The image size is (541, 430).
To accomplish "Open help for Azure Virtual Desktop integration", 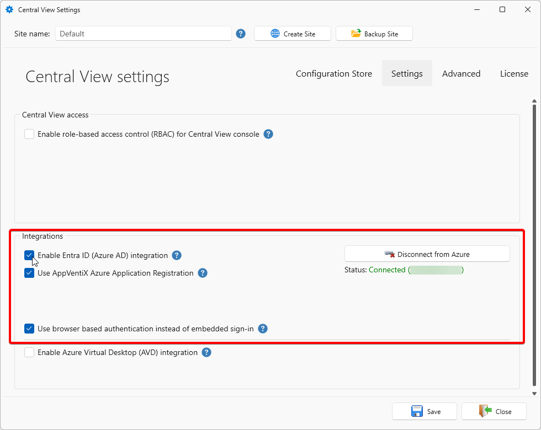I will pyautogui.click(x=206, y=352).
